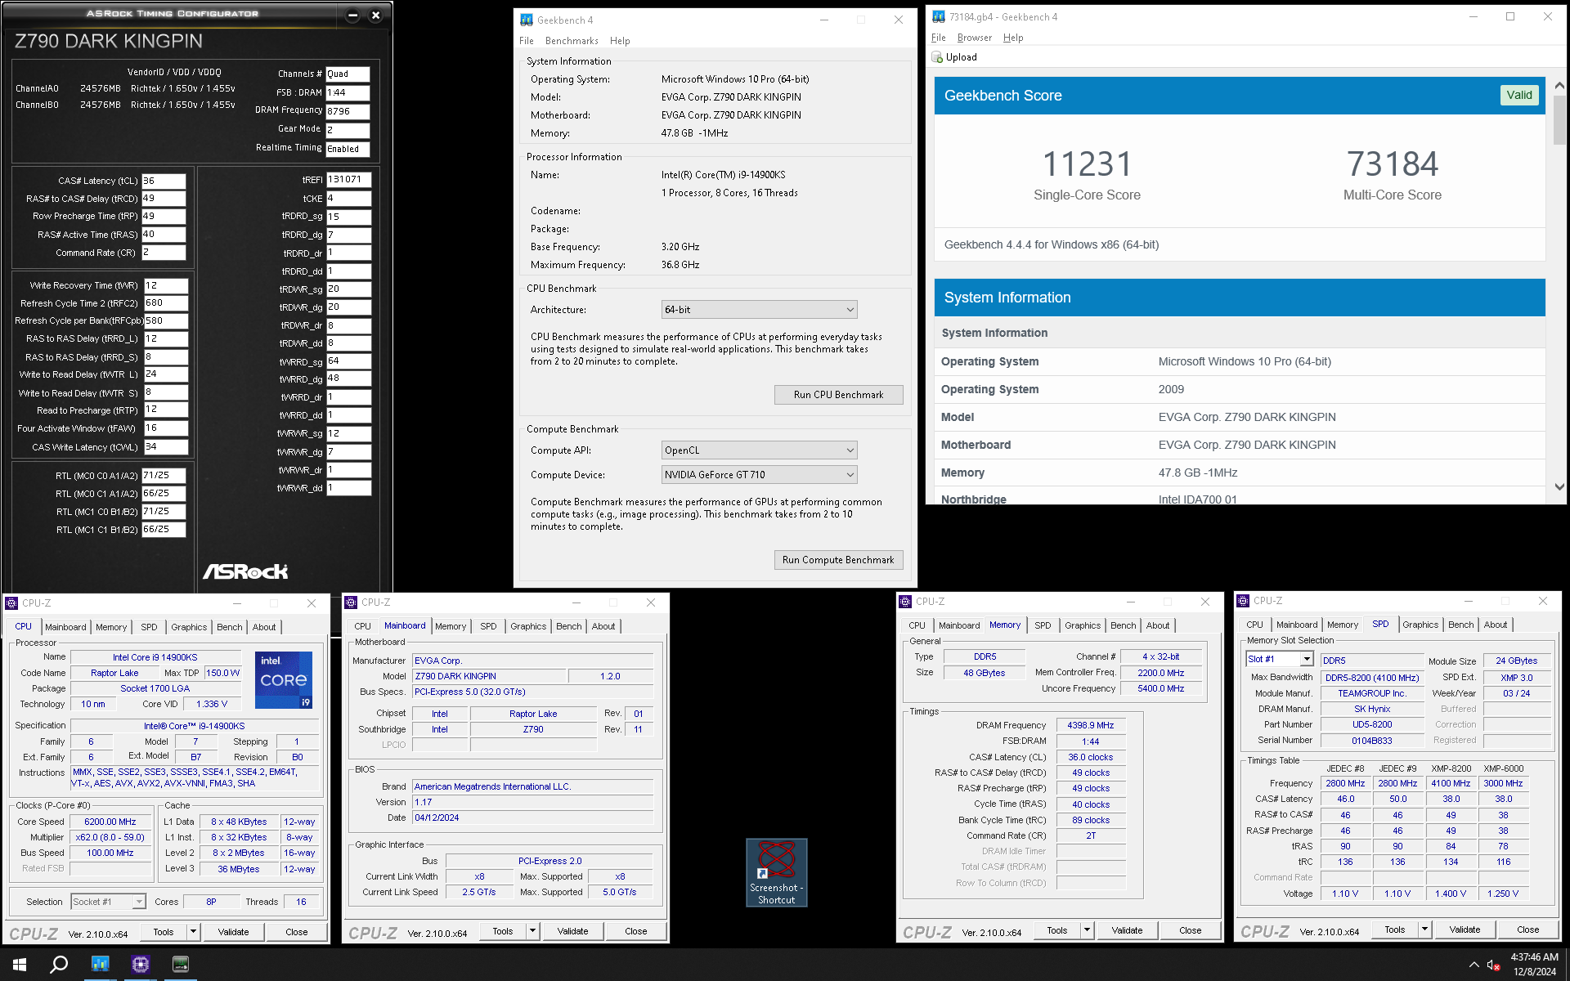Expand Tools dropdown arrow in CPU tab window
The image size is (1570, 981).
coord(193,932)
